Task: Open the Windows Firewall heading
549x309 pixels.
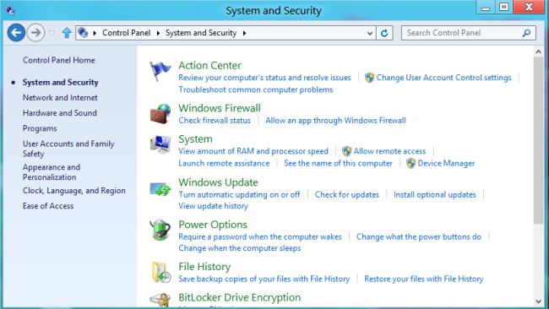Action: point(220,108)
